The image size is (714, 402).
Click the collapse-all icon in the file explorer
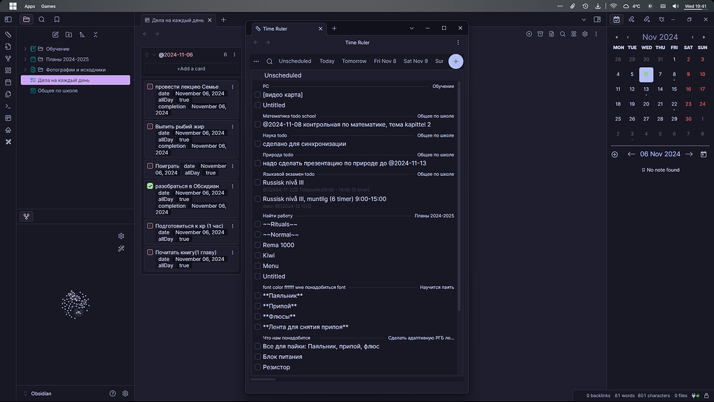point(95,34)
